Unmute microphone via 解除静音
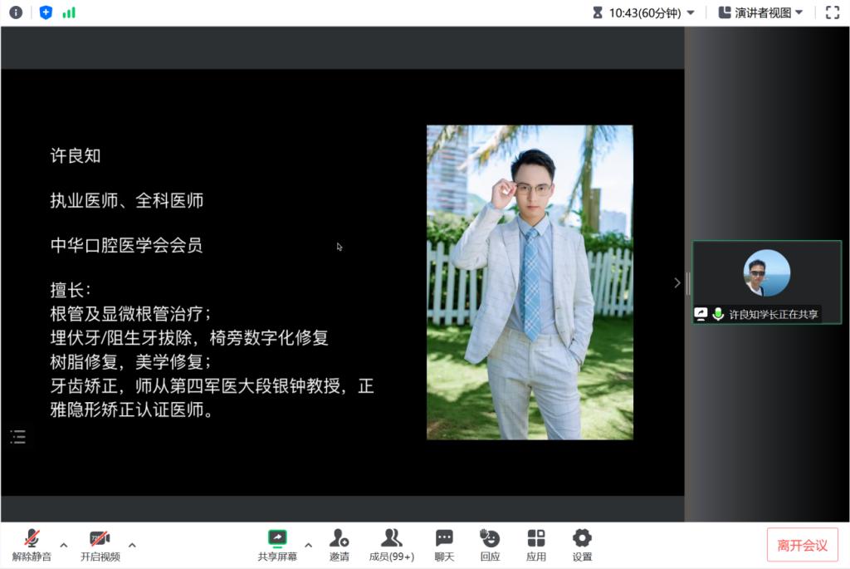Screen dimensions: 850x569 coord(32,545)
